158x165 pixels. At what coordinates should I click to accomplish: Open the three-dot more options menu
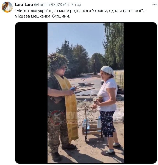pos(154,5)
